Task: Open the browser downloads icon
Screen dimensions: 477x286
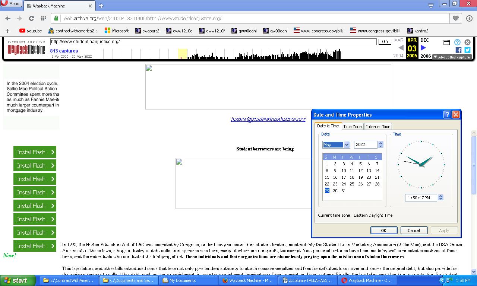Action: 469,18
